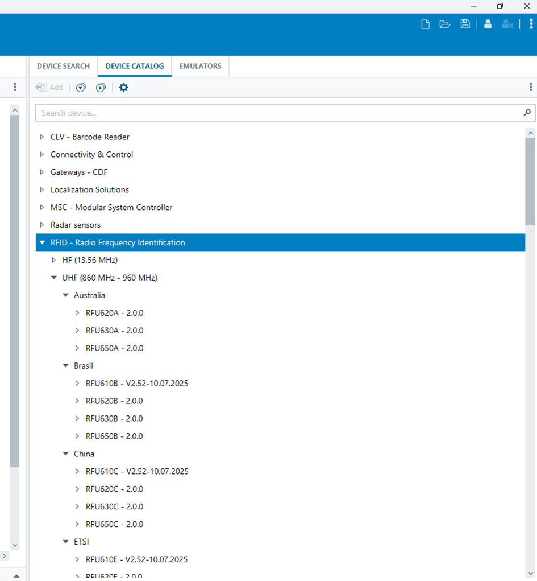The width and height of the screenshot is (537, 581).
Task: Click the user login icon
Action: (x=488, y=24)
